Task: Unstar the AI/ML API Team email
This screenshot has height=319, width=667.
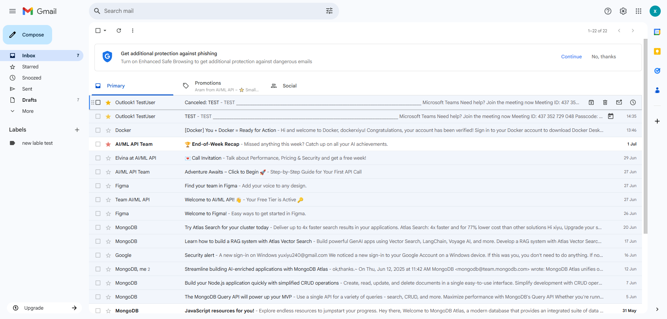Action: [108, 144]
